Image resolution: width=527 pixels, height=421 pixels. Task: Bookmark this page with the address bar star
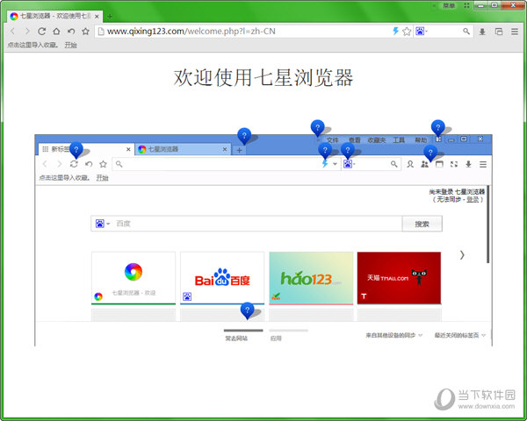pyautogui.click(x=407, y=31)
